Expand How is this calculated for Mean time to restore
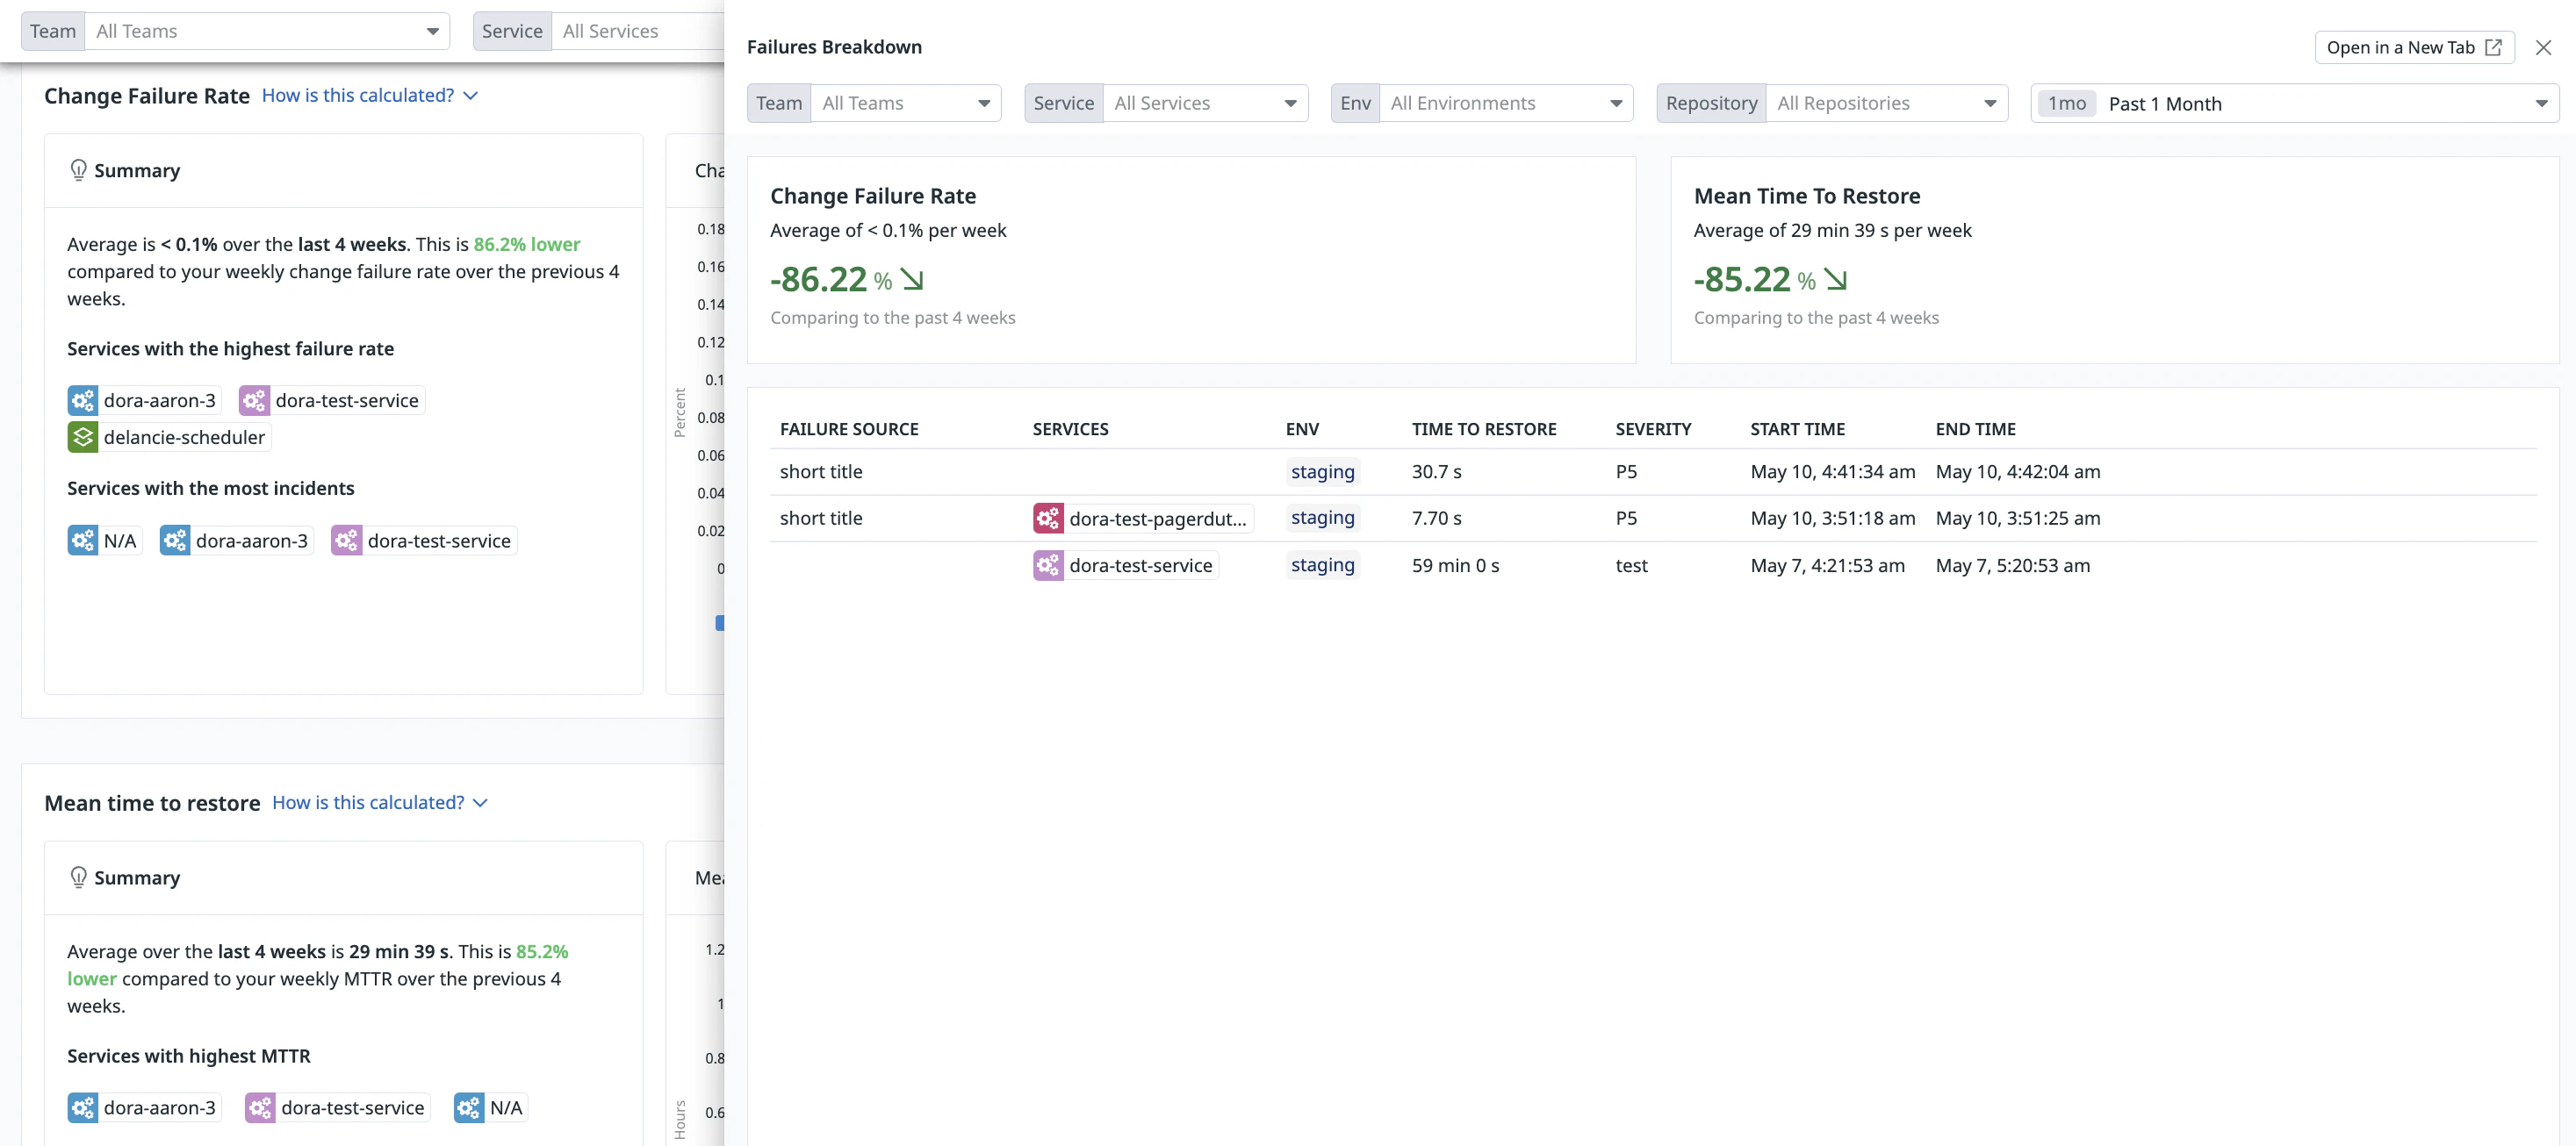This screenshot has width=2576, height=1146. pyautogui.click(x=379, y=802)
